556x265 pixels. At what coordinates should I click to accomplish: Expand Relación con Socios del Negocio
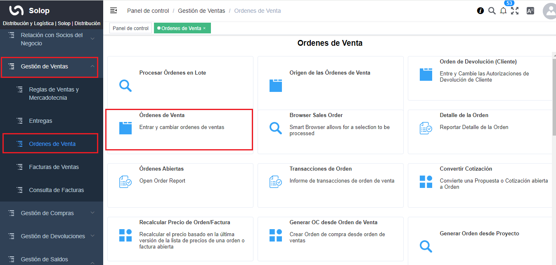[x=92, y=39]
